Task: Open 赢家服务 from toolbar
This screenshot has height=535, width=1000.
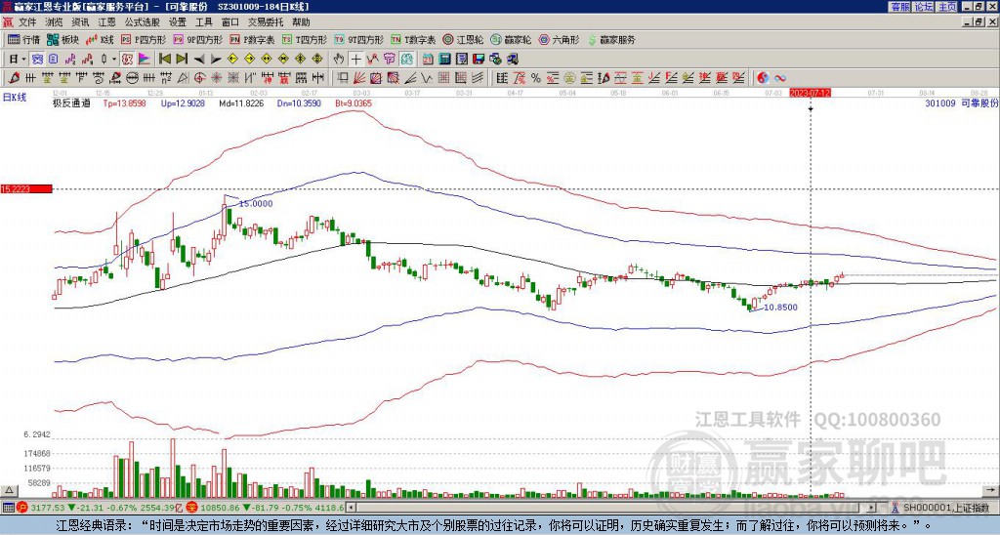Action: click(x=611, y=39)
